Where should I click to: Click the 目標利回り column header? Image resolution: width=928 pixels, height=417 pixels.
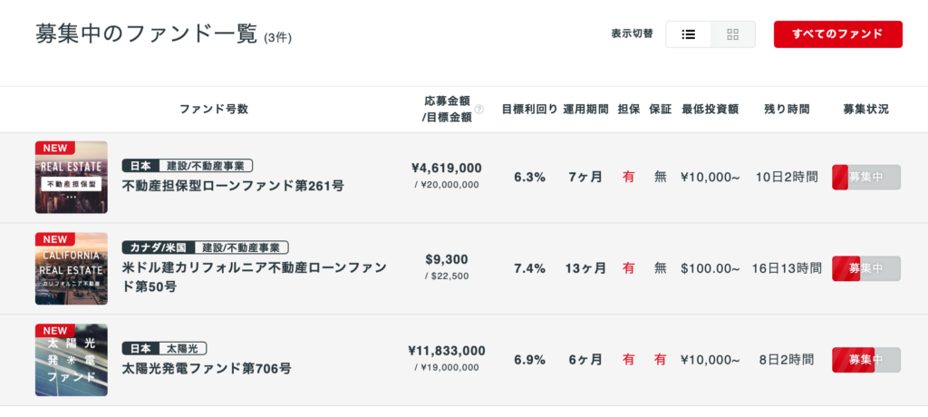(529, 110)
